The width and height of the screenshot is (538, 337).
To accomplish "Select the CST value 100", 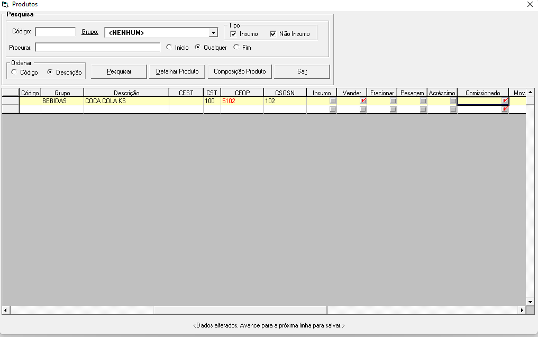I will (212, 101).
